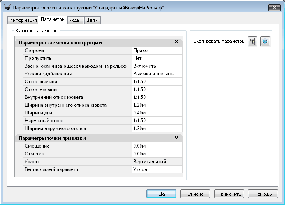Click the Ширина дна value 0.40м
This screenshot has width=285, height=205.
tap(157, 113)
